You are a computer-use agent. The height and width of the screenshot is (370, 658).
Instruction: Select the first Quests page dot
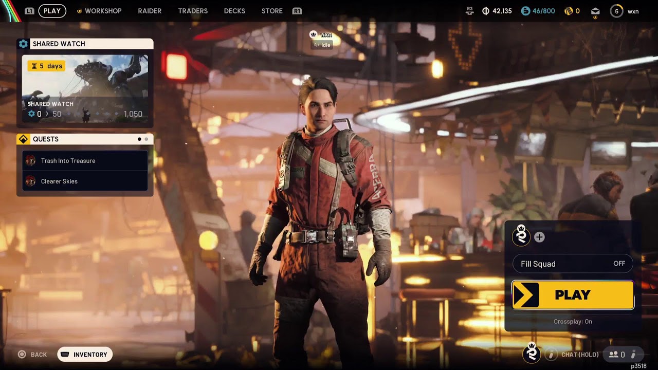(139, 139)
